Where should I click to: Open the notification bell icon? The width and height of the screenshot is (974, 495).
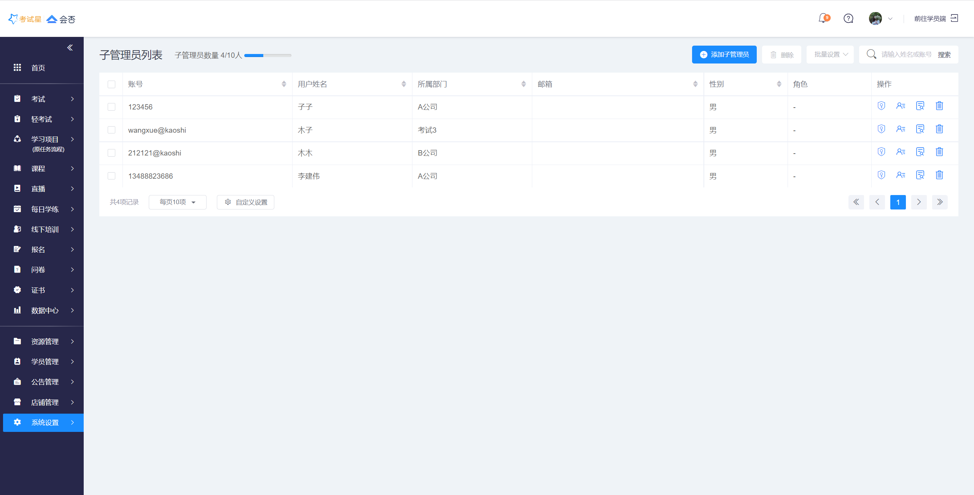[823, 18]
